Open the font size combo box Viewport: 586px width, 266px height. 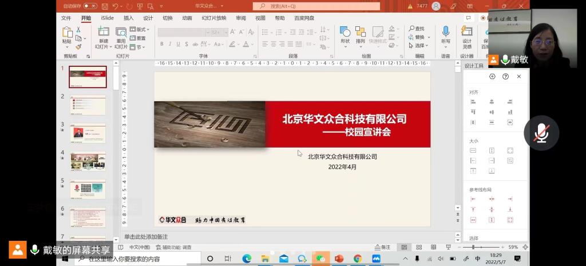click(219, 33)
